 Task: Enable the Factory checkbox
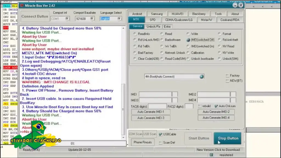(227, 76)
